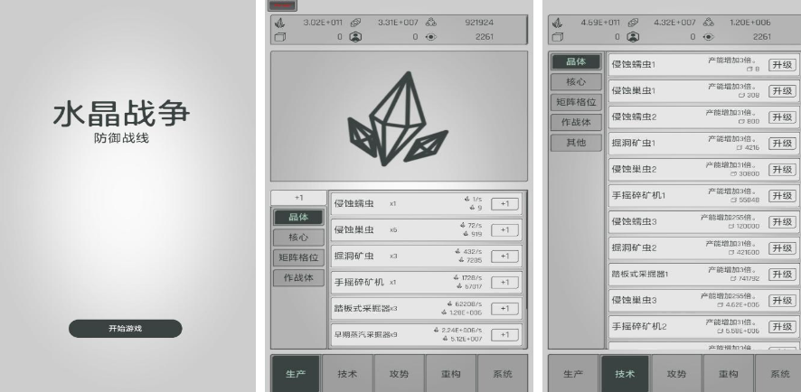
Task: Click 升级 for 侵蚀蠕虫1
Action: click(x=782, y=65)
